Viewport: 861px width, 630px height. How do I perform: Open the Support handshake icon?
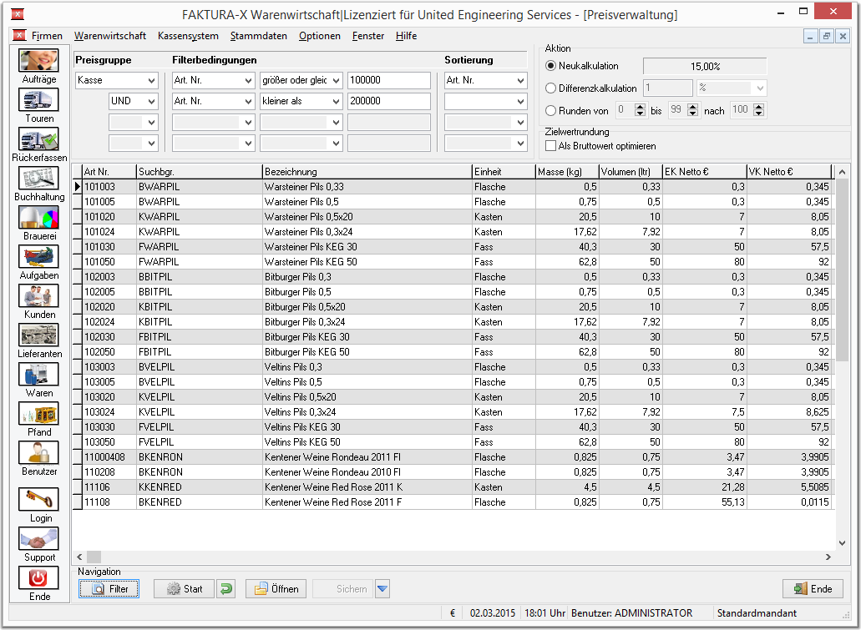coord(38,539)
